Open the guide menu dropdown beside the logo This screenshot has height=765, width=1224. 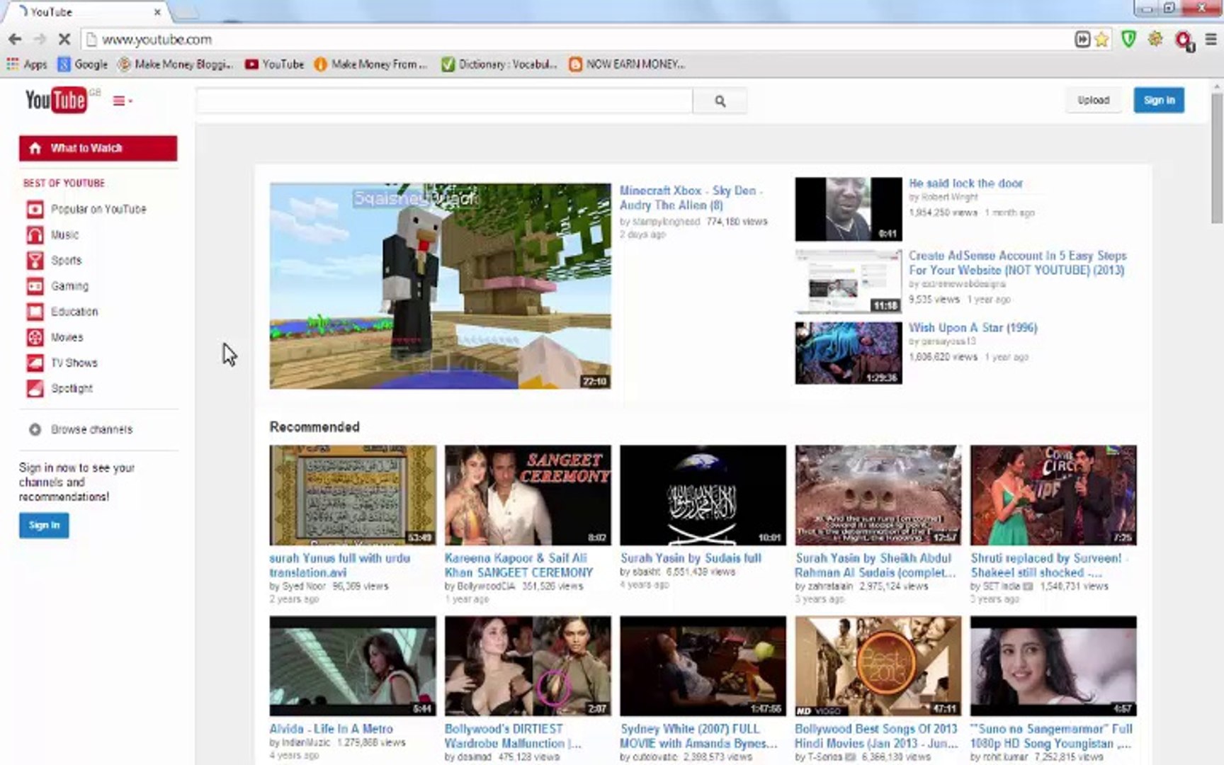pos(120,101)
